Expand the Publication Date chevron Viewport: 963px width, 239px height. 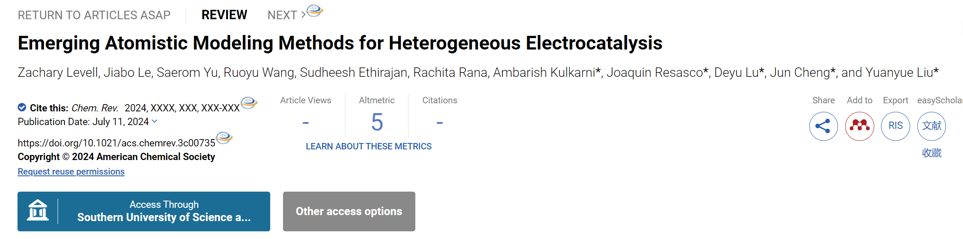(x=155, y=122)
